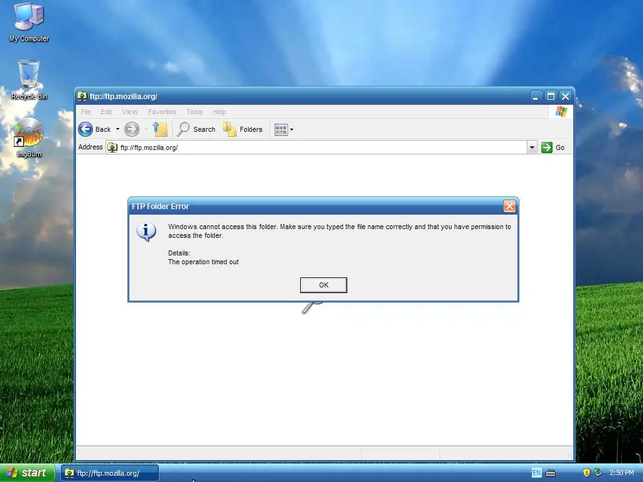Click the 'Windows cannot access this folder' message
Image resolution: width=643 pixels, height=482 pixels.
[x=340, y=231]
